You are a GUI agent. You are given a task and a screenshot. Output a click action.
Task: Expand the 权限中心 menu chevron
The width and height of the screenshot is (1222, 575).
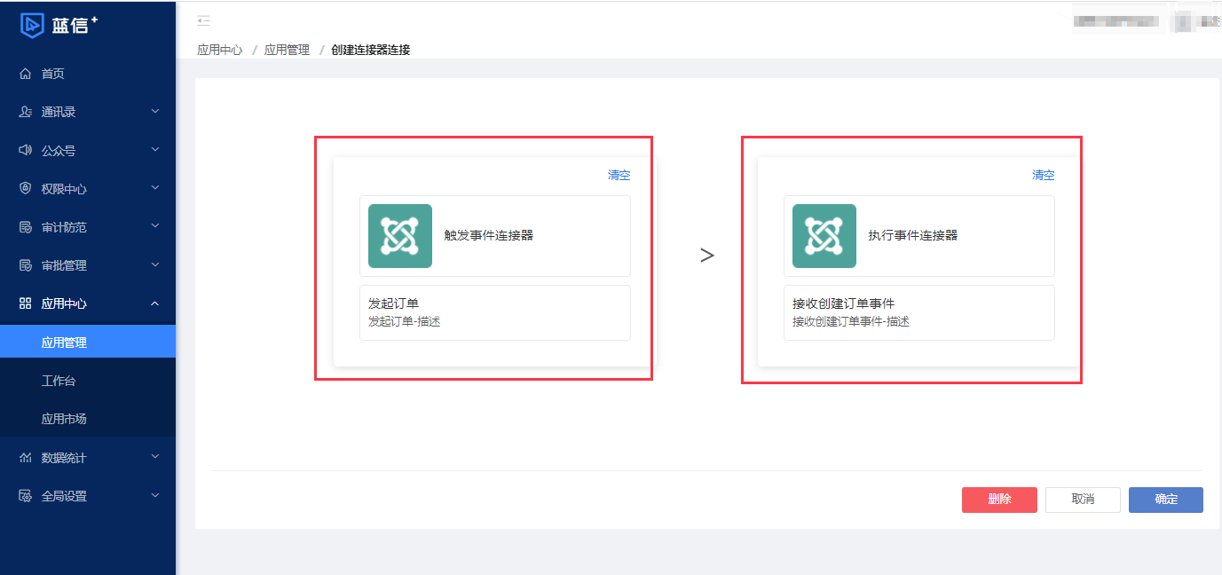pyautogui.click(x=155, y=188)
